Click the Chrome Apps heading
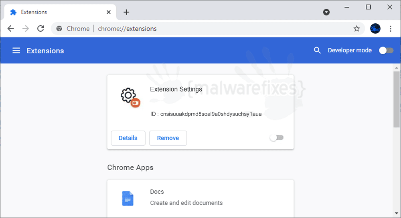 130,167
